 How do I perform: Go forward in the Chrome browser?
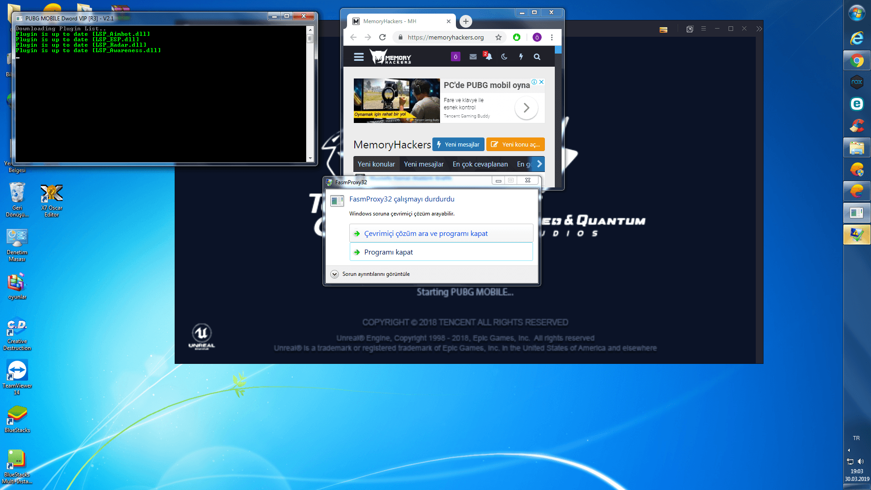[368, 37]
